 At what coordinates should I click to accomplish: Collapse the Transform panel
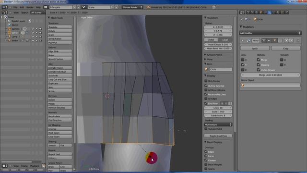(x=205, y=18)
